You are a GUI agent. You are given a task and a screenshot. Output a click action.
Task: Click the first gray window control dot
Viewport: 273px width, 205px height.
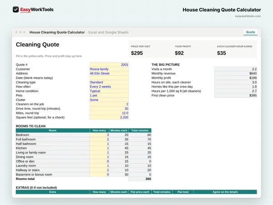point(16,32)
